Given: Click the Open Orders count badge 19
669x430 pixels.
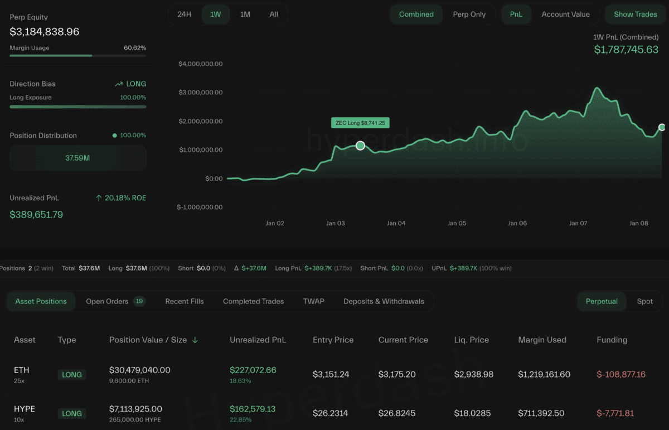Looking at the screenshot, I should click(x=139, y=301).
